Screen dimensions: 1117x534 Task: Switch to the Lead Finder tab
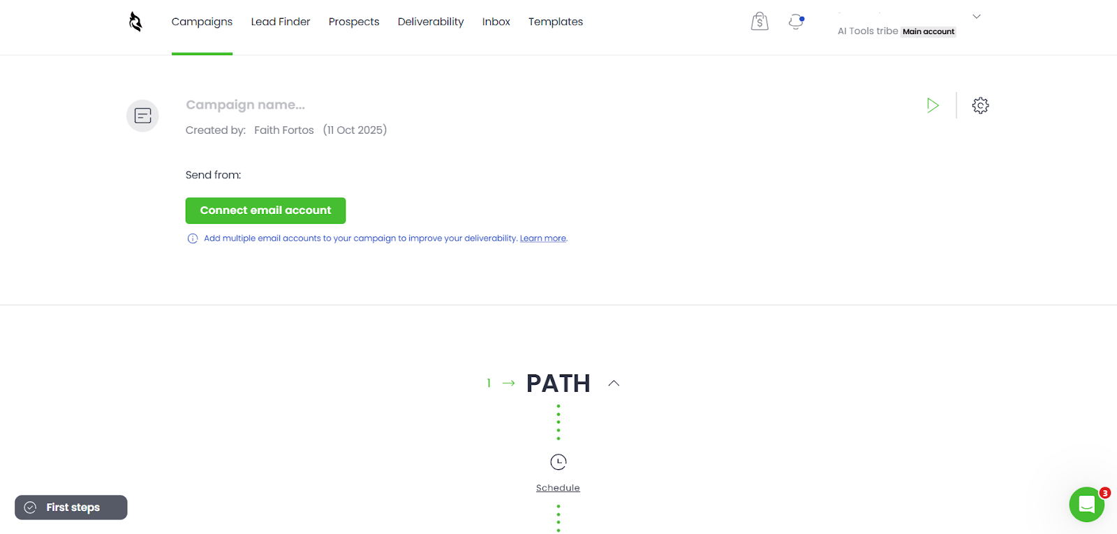point(281,22)
